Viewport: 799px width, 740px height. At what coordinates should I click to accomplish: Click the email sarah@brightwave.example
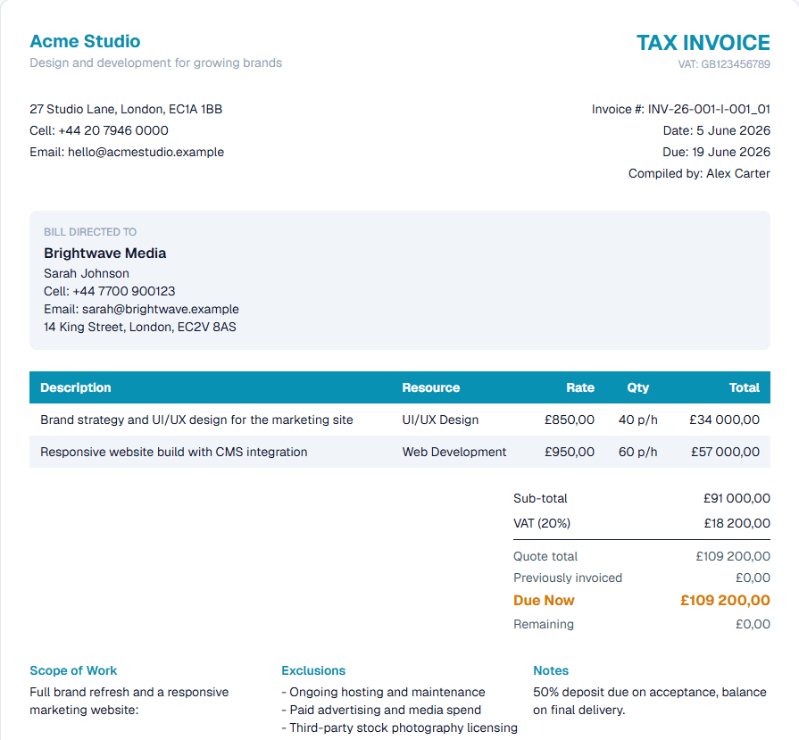pos(161,309)
